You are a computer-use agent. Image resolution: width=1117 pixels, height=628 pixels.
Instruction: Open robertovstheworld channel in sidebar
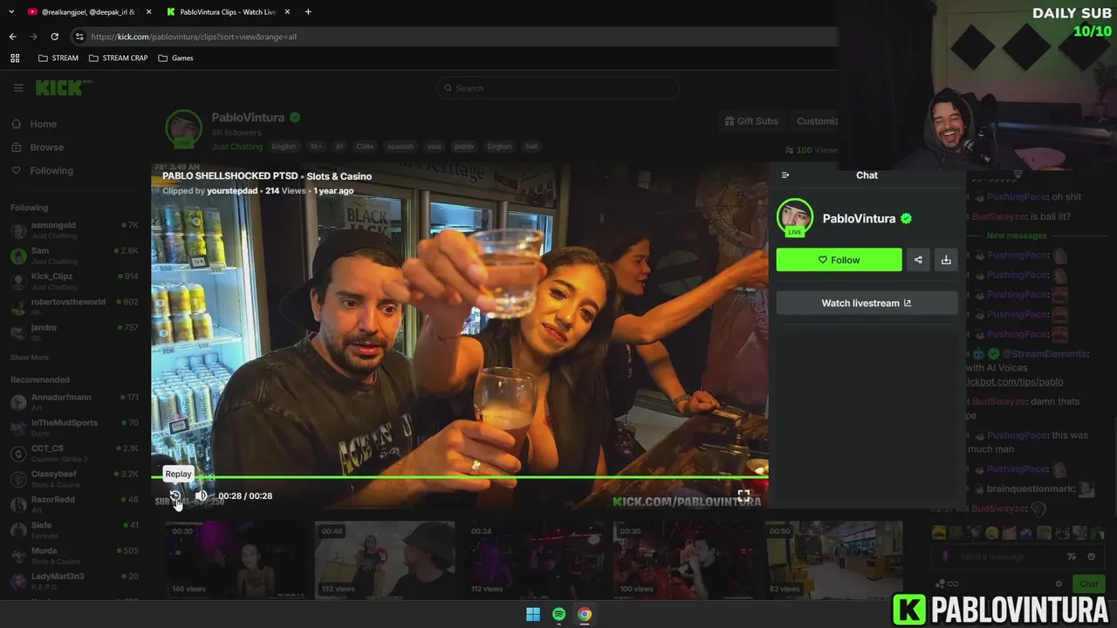coord(74,306)
